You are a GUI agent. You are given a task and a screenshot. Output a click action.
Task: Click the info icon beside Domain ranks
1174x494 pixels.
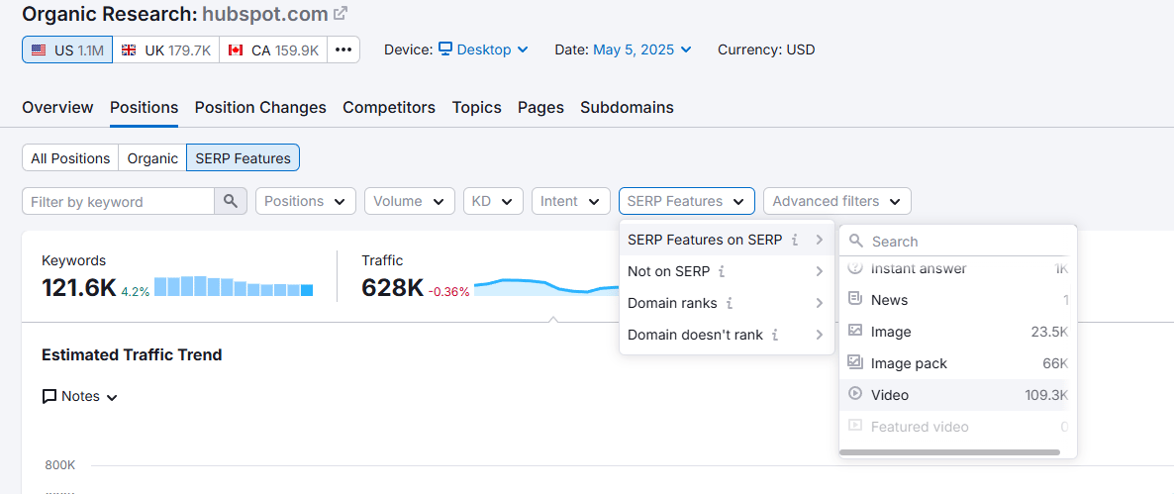click(730, 303)
